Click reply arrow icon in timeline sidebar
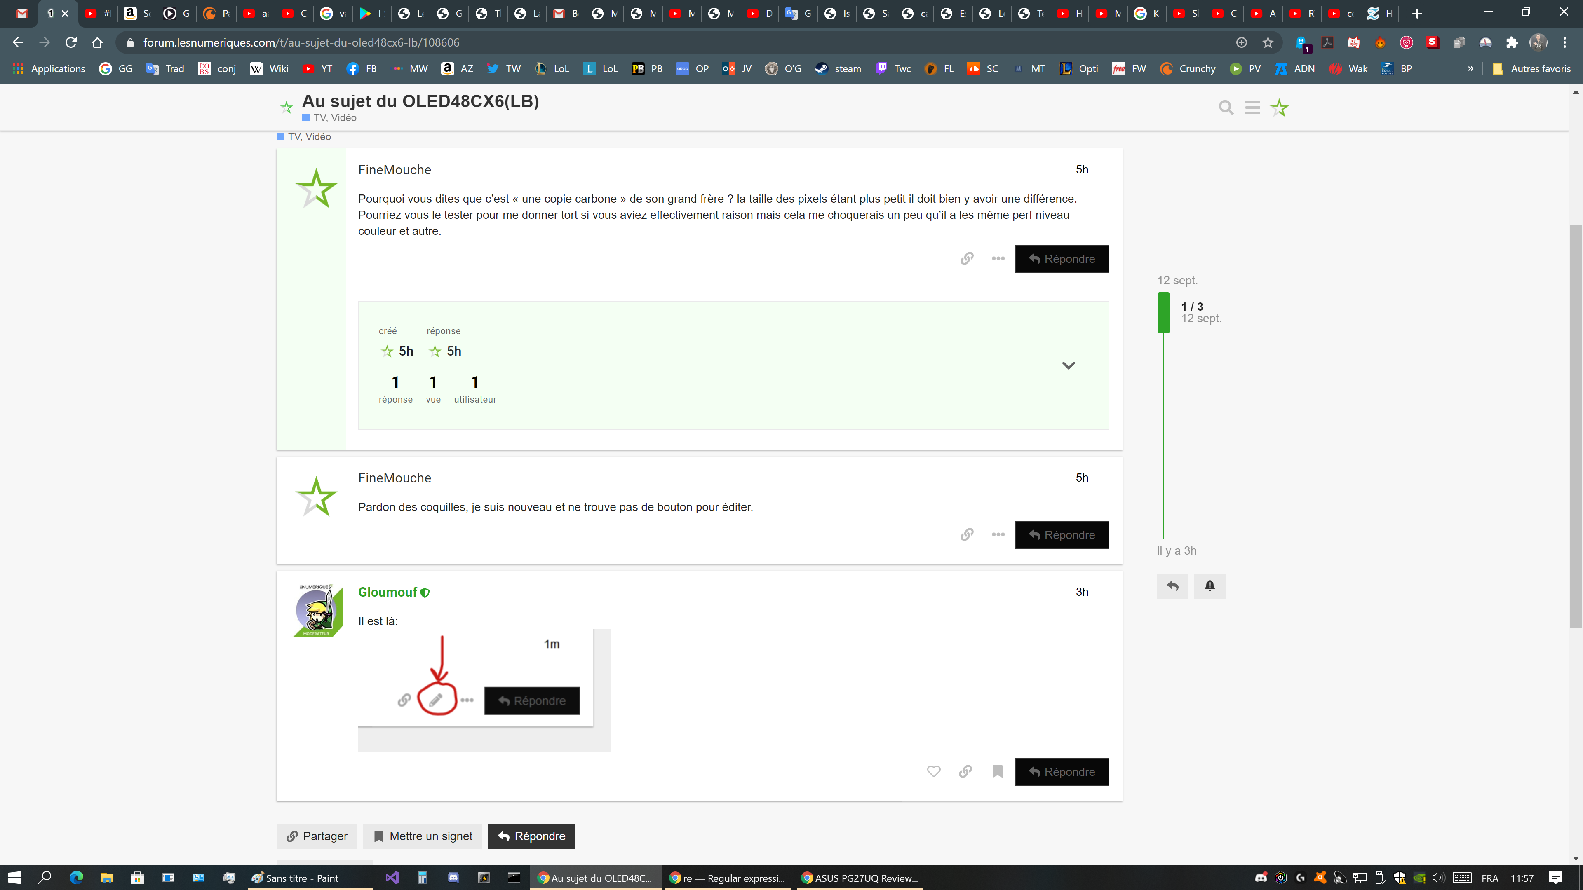 1172,586
